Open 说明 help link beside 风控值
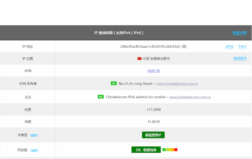 pos(35,150)
